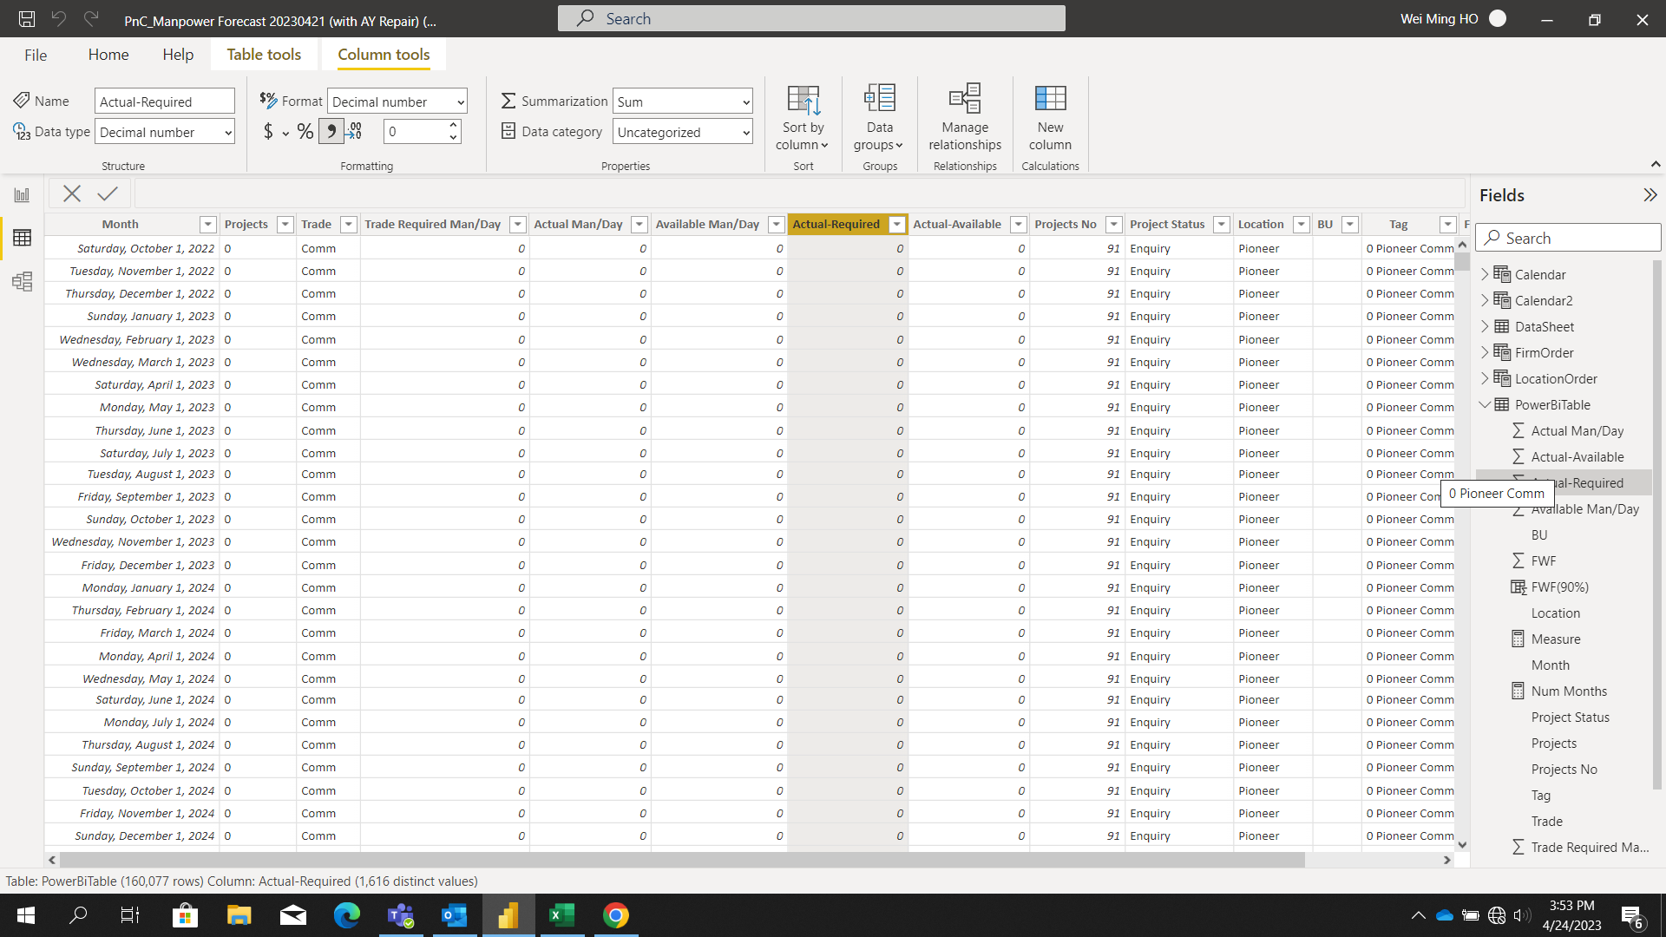
Task: Open the File menu
Action: pyautogui.click(x=36, y=55)
